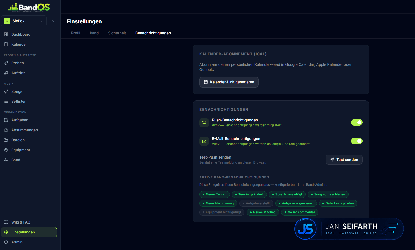
Task: Click the Neuer Termin notification chip
Action: 215,194
